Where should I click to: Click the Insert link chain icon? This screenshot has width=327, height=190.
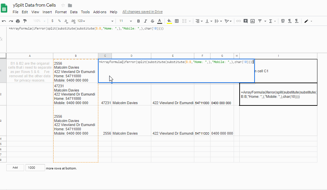click(238, 21)
